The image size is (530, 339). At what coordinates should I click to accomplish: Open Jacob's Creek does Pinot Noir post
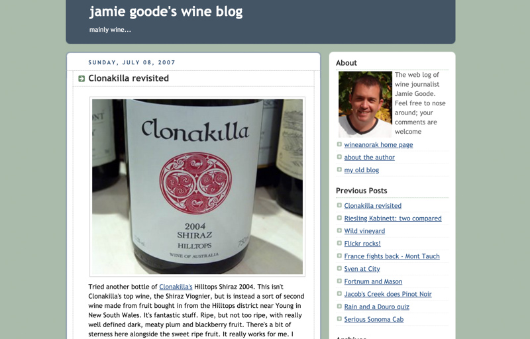[388, 294]
